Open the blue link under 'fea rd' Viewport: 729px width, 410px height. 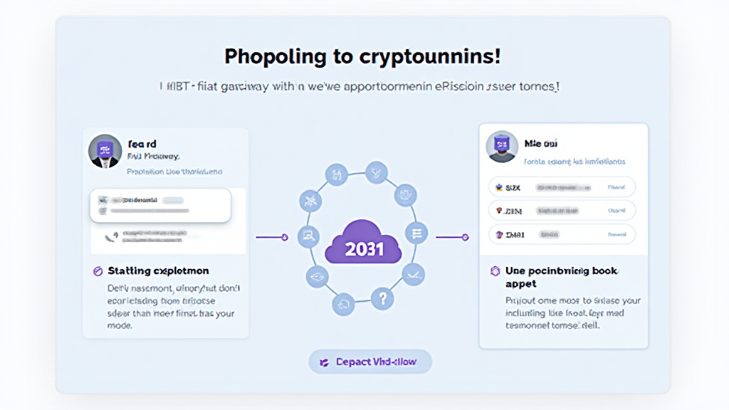pyautogui.click(x=174, y=172)
